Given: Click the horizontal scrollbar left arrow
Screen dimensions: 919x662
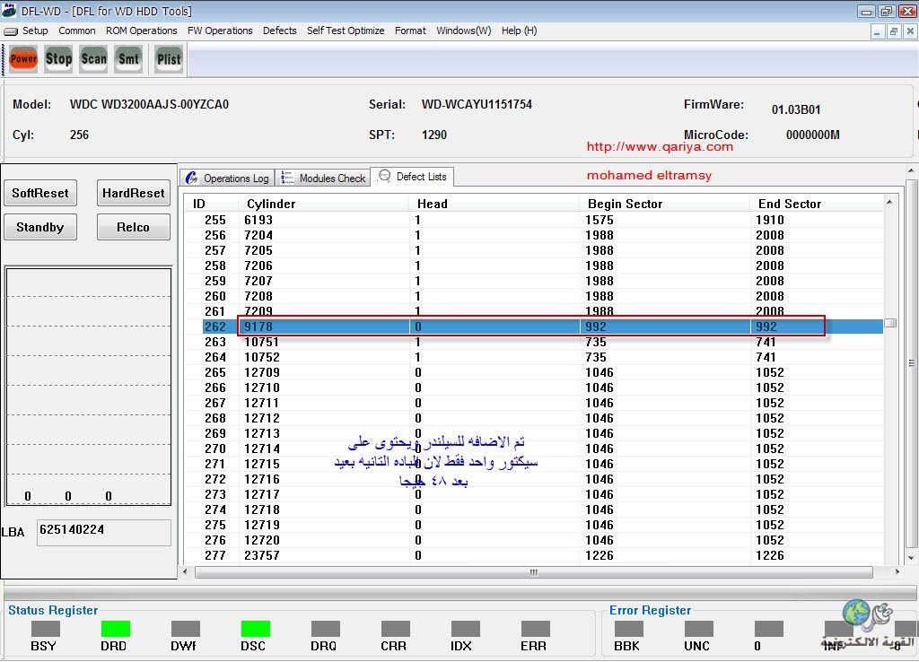Looking at the screenshot, I should pyautogui.click(x=186, y=571).
